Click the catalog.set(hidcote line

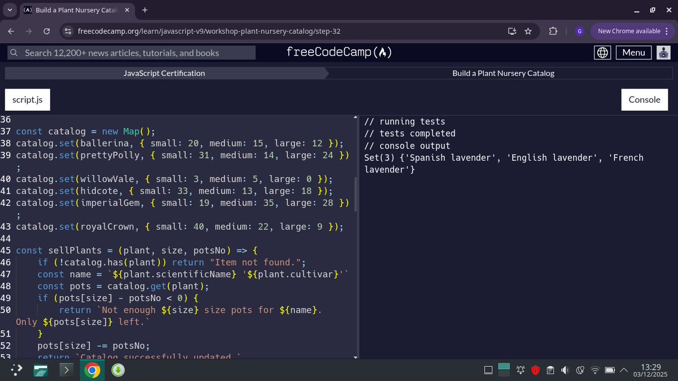pyautogui.click(x=174, y=191)
